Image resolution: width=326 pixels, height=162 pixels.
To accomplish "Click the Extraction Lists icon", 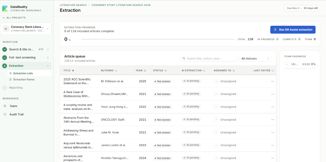I will click(x=11, y=73).
